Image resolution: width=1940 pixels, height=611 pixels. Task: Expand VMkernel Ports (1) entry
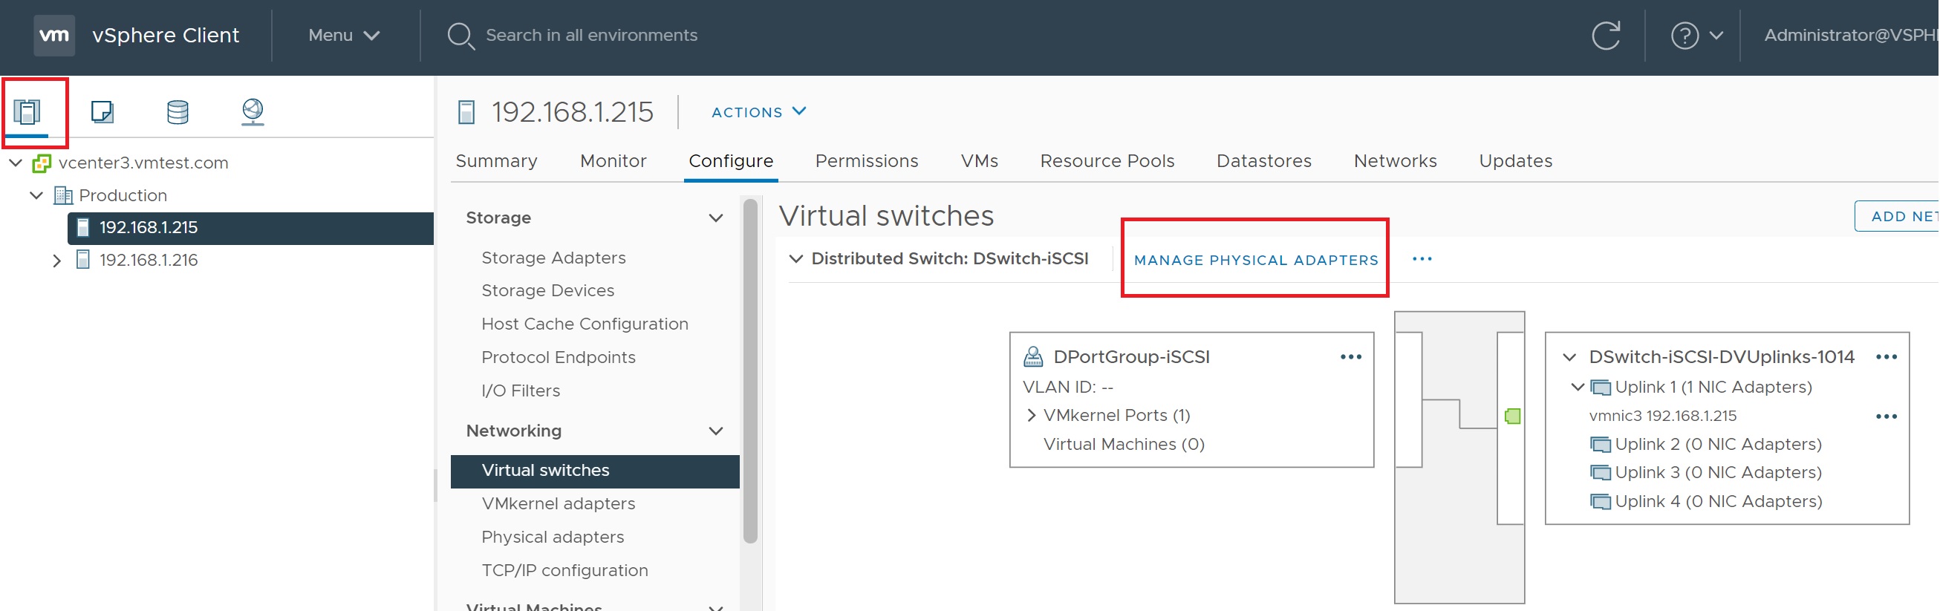tap(1031, 415)
